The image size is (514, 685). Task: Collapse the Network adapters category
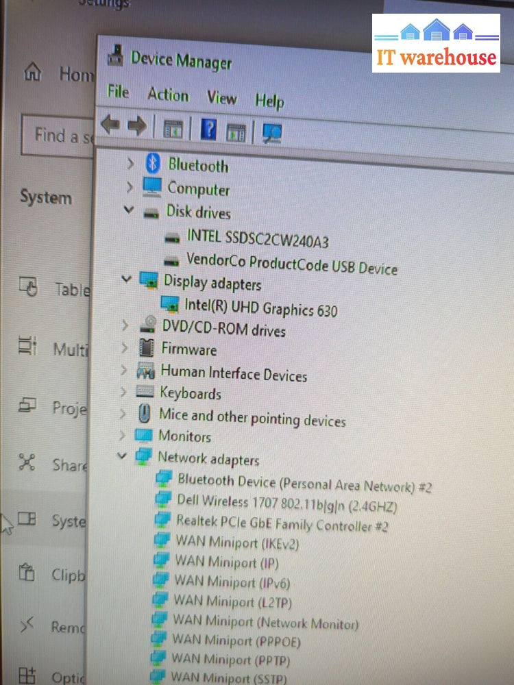[122, 455]
